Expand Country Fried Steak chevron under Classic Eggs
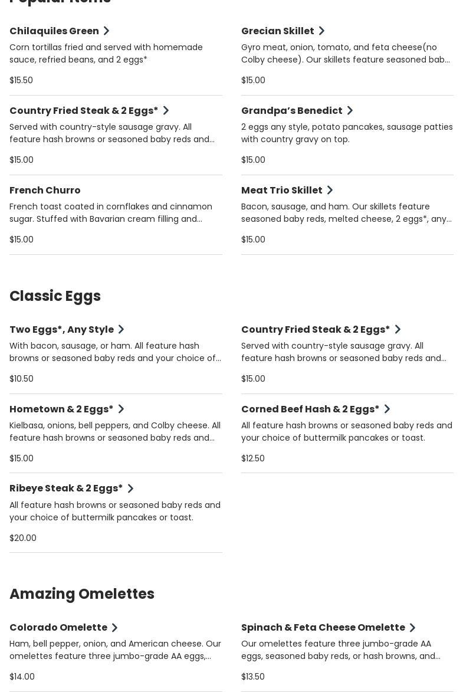 [x=398, y=329]
